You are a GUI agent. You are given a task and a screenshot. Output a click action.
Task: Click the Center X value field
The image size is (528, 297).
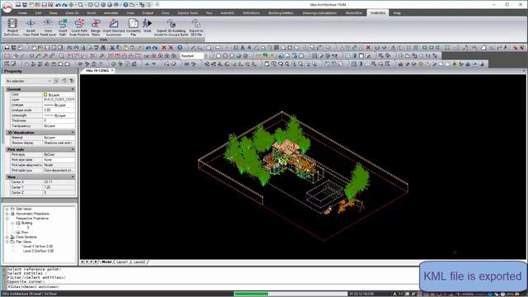pos(59,182)
